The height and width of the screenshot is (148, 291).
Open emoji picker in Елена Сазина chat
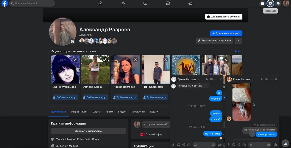tap(268, 145)
